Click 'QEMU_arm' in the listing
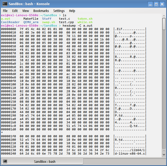Image resolution: width=167 pixels, height=166 pixels. tap(31, 22)
